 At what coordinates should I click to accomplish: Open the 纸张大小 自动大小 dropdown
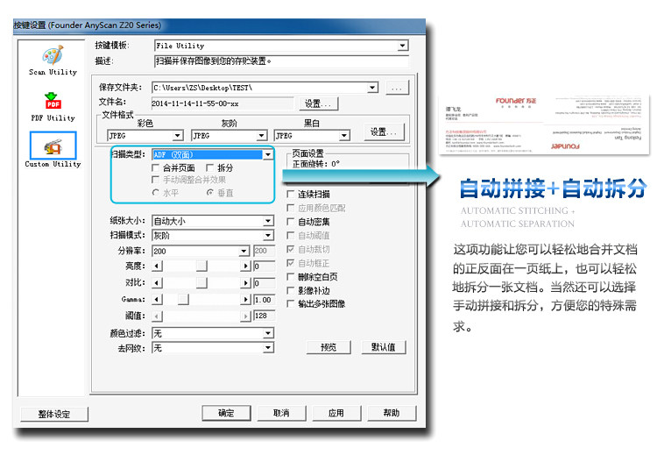268,221
